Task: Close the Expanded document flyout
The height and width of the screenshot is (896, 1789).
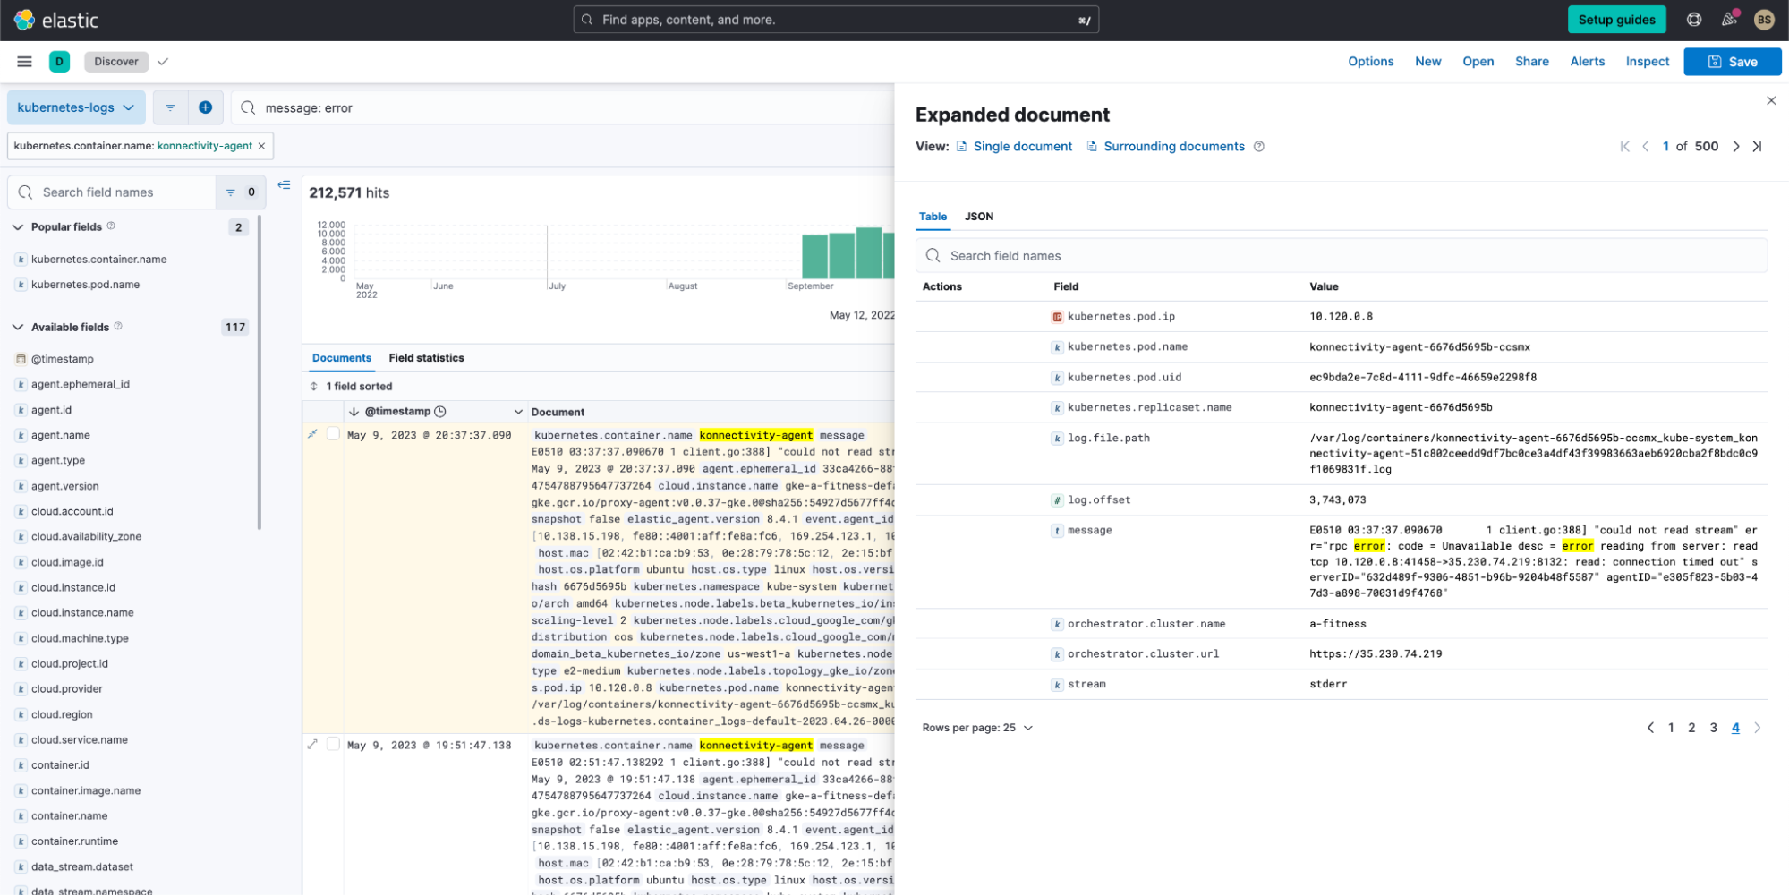Action: pyautogui.click(x=1770, y=100)
